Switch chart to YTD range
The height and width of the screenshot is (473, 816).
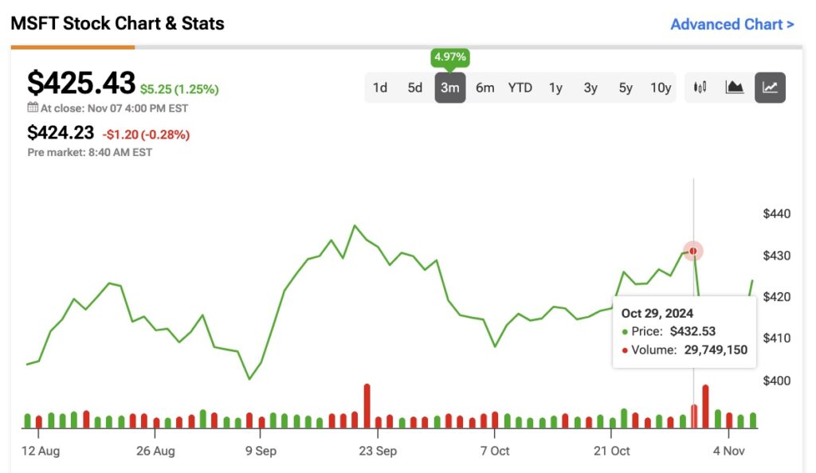click(x=520, y=88)
